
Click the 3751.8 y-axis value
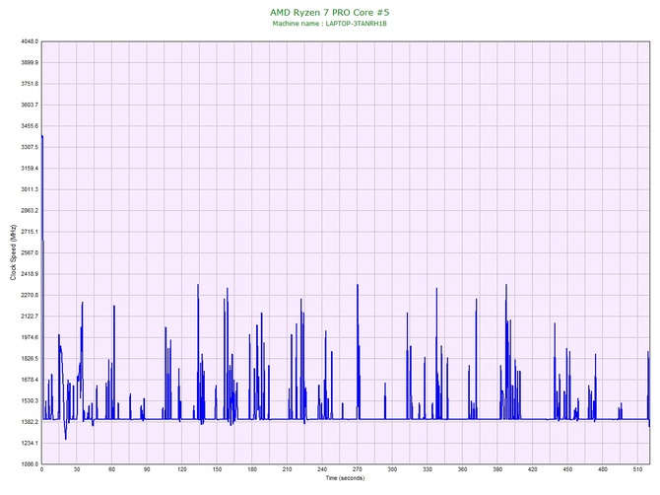[x=30, y=84]
